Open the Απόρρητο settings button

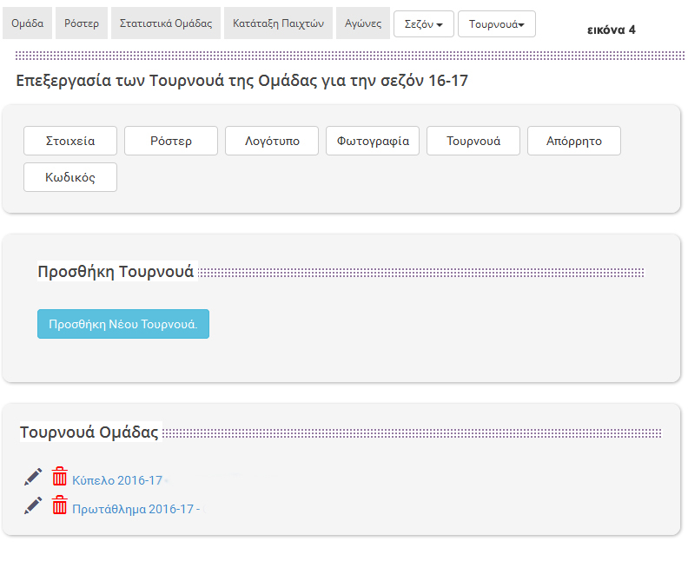[574, 141]
